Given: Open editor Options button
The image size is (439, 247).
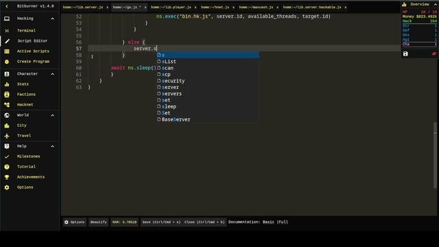Looking at the screenshot, I should 75,222.
